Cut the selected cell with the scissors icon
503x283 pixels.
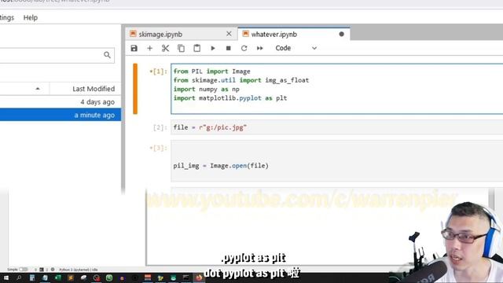click(x=165, y=48)
